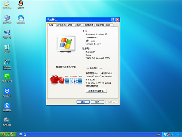The height and width of the screenshot is (137, 182).
Task: Launch Internet Explorer from quick launch bar
Action: (x=21, y=134)
